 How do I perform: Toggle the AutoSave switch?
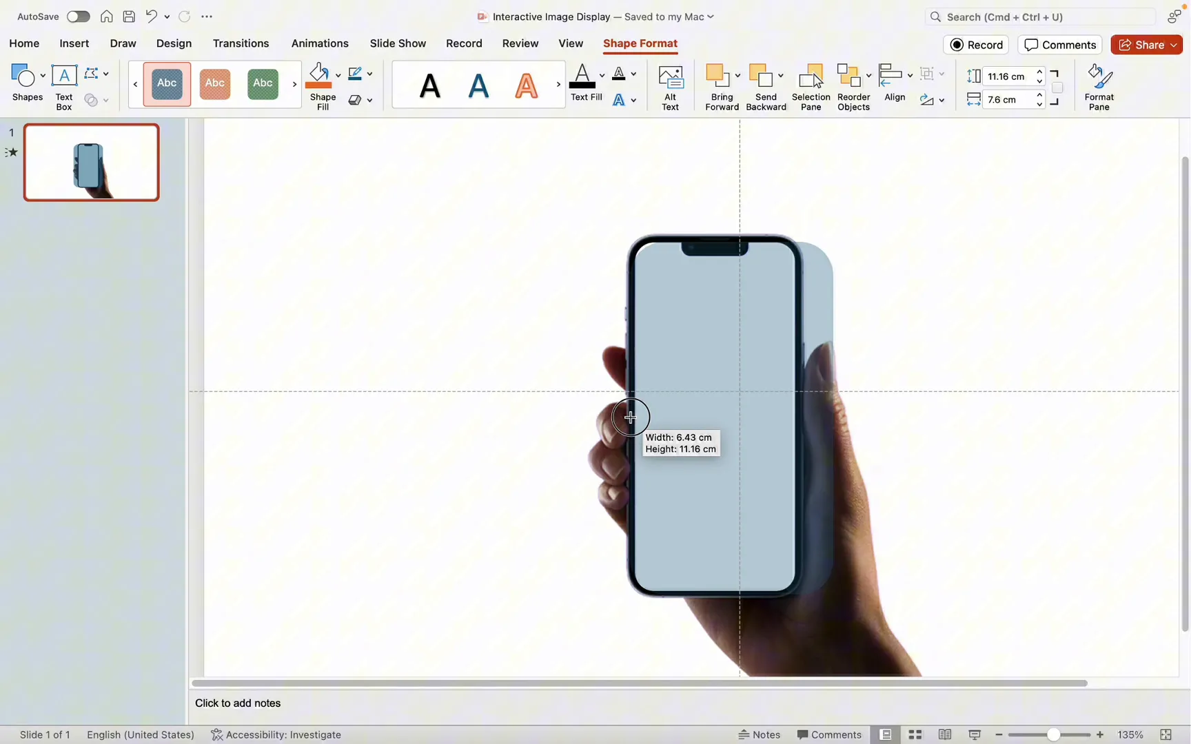(x=78, y=17)
